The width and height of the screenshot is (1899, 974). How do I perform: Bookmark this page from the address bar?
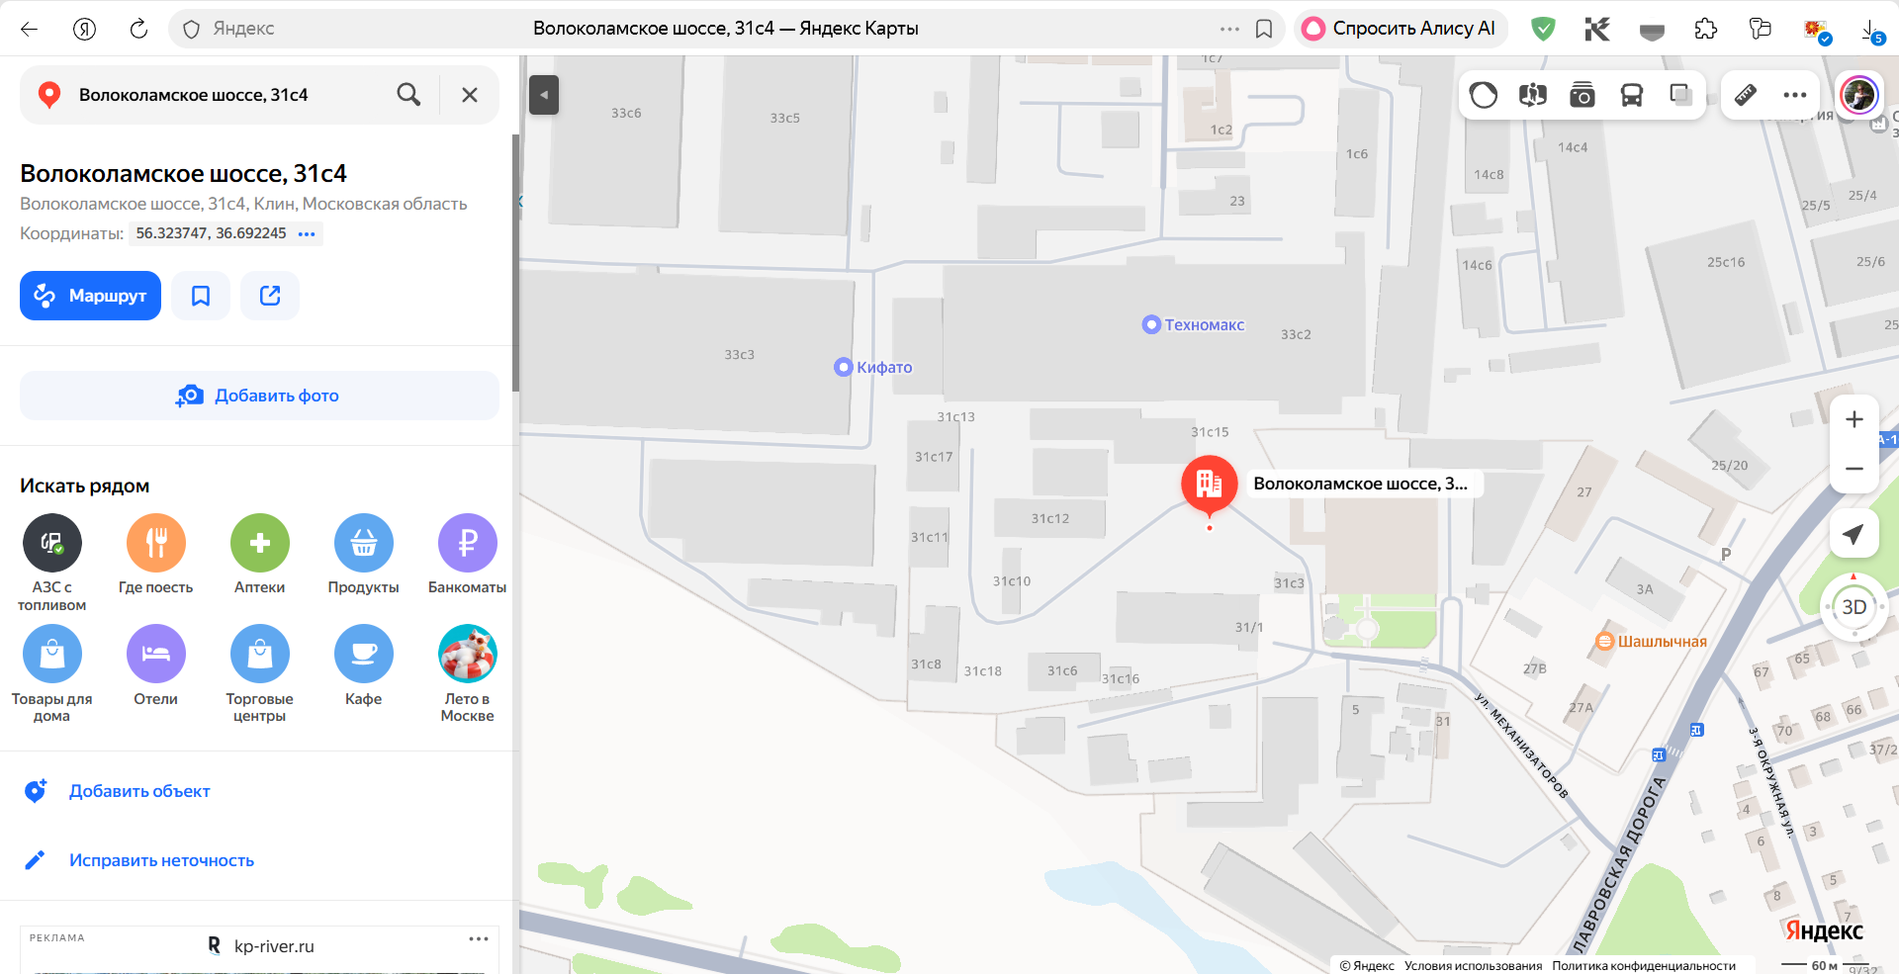pos(1264,29)
